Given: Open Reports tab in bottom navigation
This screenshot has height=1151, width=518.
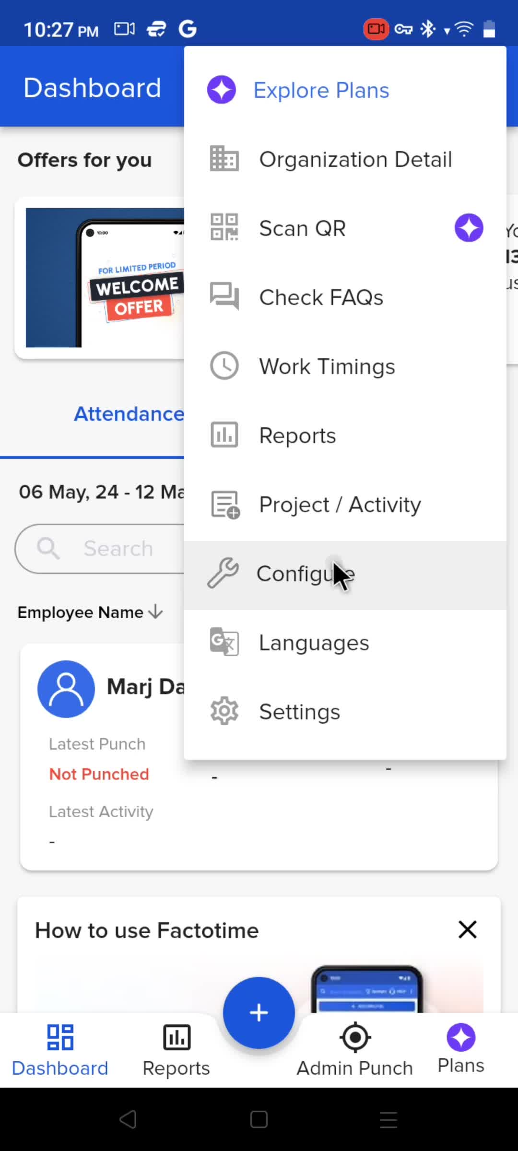Looking at the screenshot, I should click(177, 1050).
